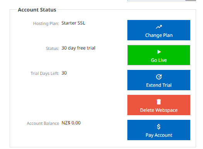
Task: Click the Starter SSL plan value
Action: click(73, 23)
